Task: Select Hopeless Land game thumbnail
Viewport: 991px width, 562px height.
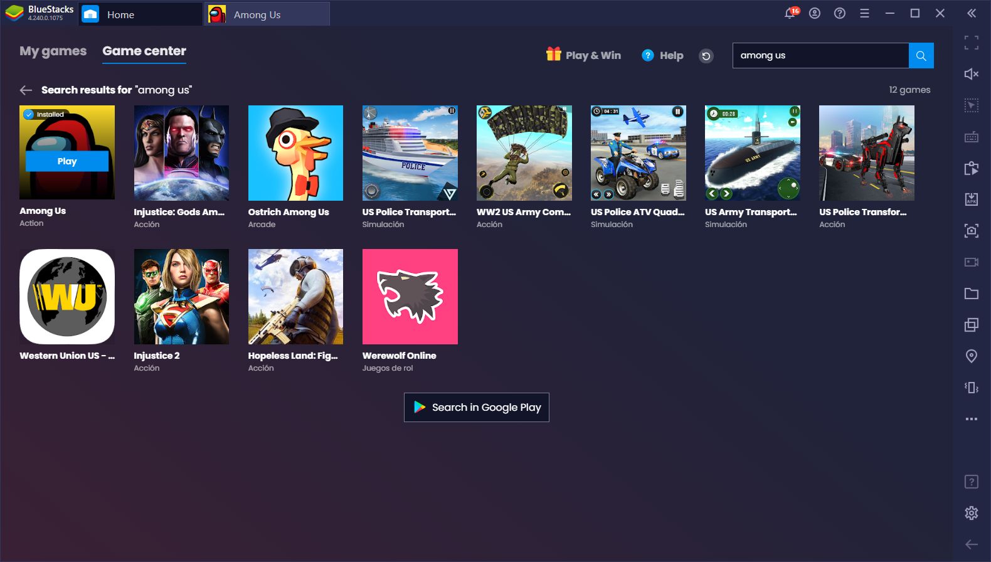Action: (x=295, y=297)
